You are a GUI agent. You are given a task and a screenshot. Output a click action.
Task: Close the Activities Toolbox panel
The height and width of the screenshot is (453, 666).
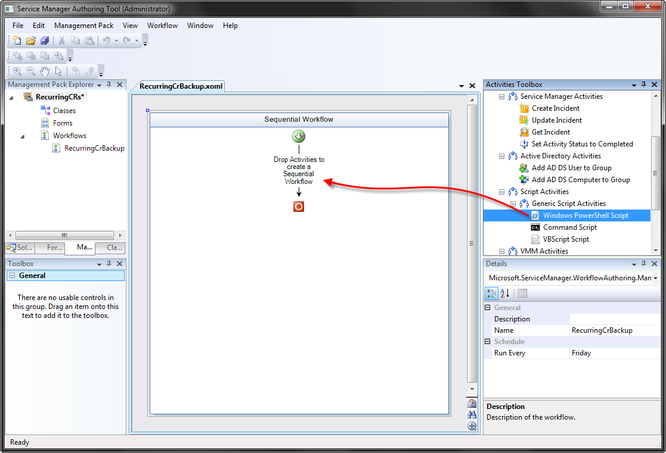coord(655,85)
